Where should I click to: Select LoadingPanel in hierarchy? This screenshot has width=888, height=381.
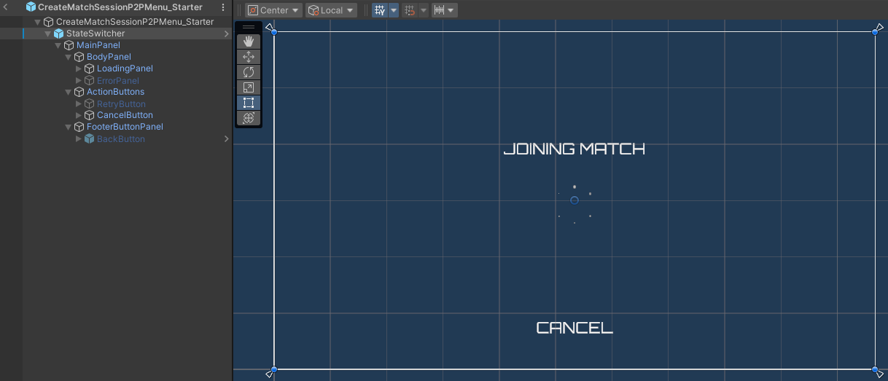tap(125, 68)
